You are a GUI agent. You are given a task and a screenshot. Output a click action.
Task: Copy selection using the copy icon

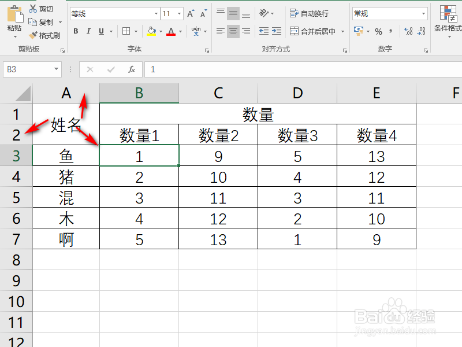click(x=32, y=22)
